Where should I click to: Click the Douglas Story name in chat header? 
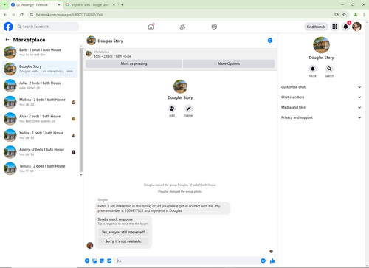click(110, 41)
